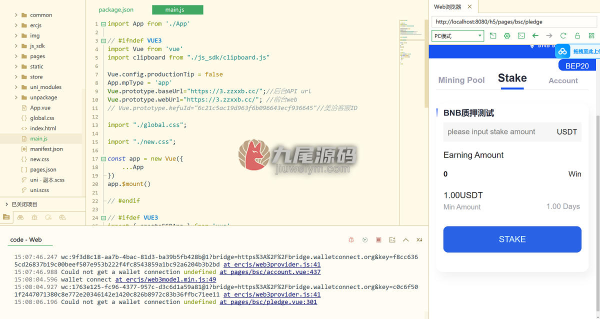The image size is (600, 319).
Task: Open new.css in the file tree
Action: tap(39, 159)
